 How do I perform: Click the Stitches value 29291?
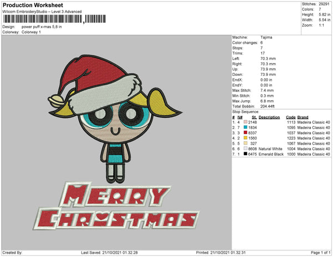(324, 4)
